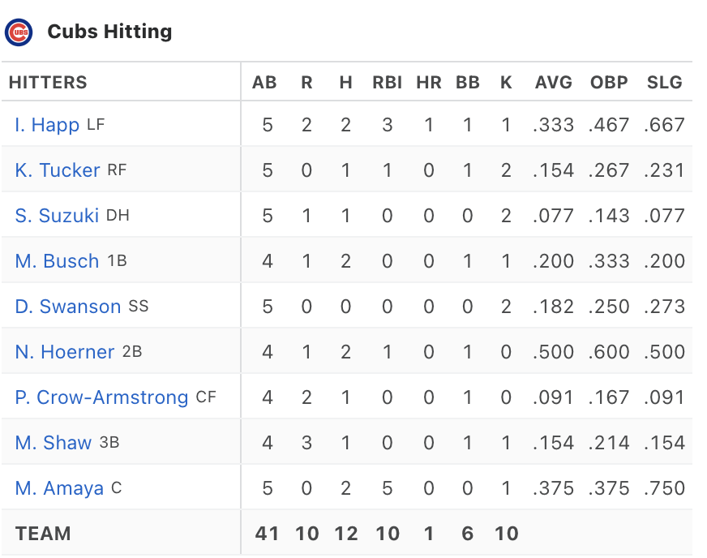This screenshot has height=558, width=707.
Task: Open I. Happ player link
Action: click(47, 125)
